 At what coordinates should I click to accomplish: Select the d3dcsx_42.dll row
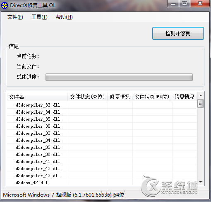click(x=102, y=183)
